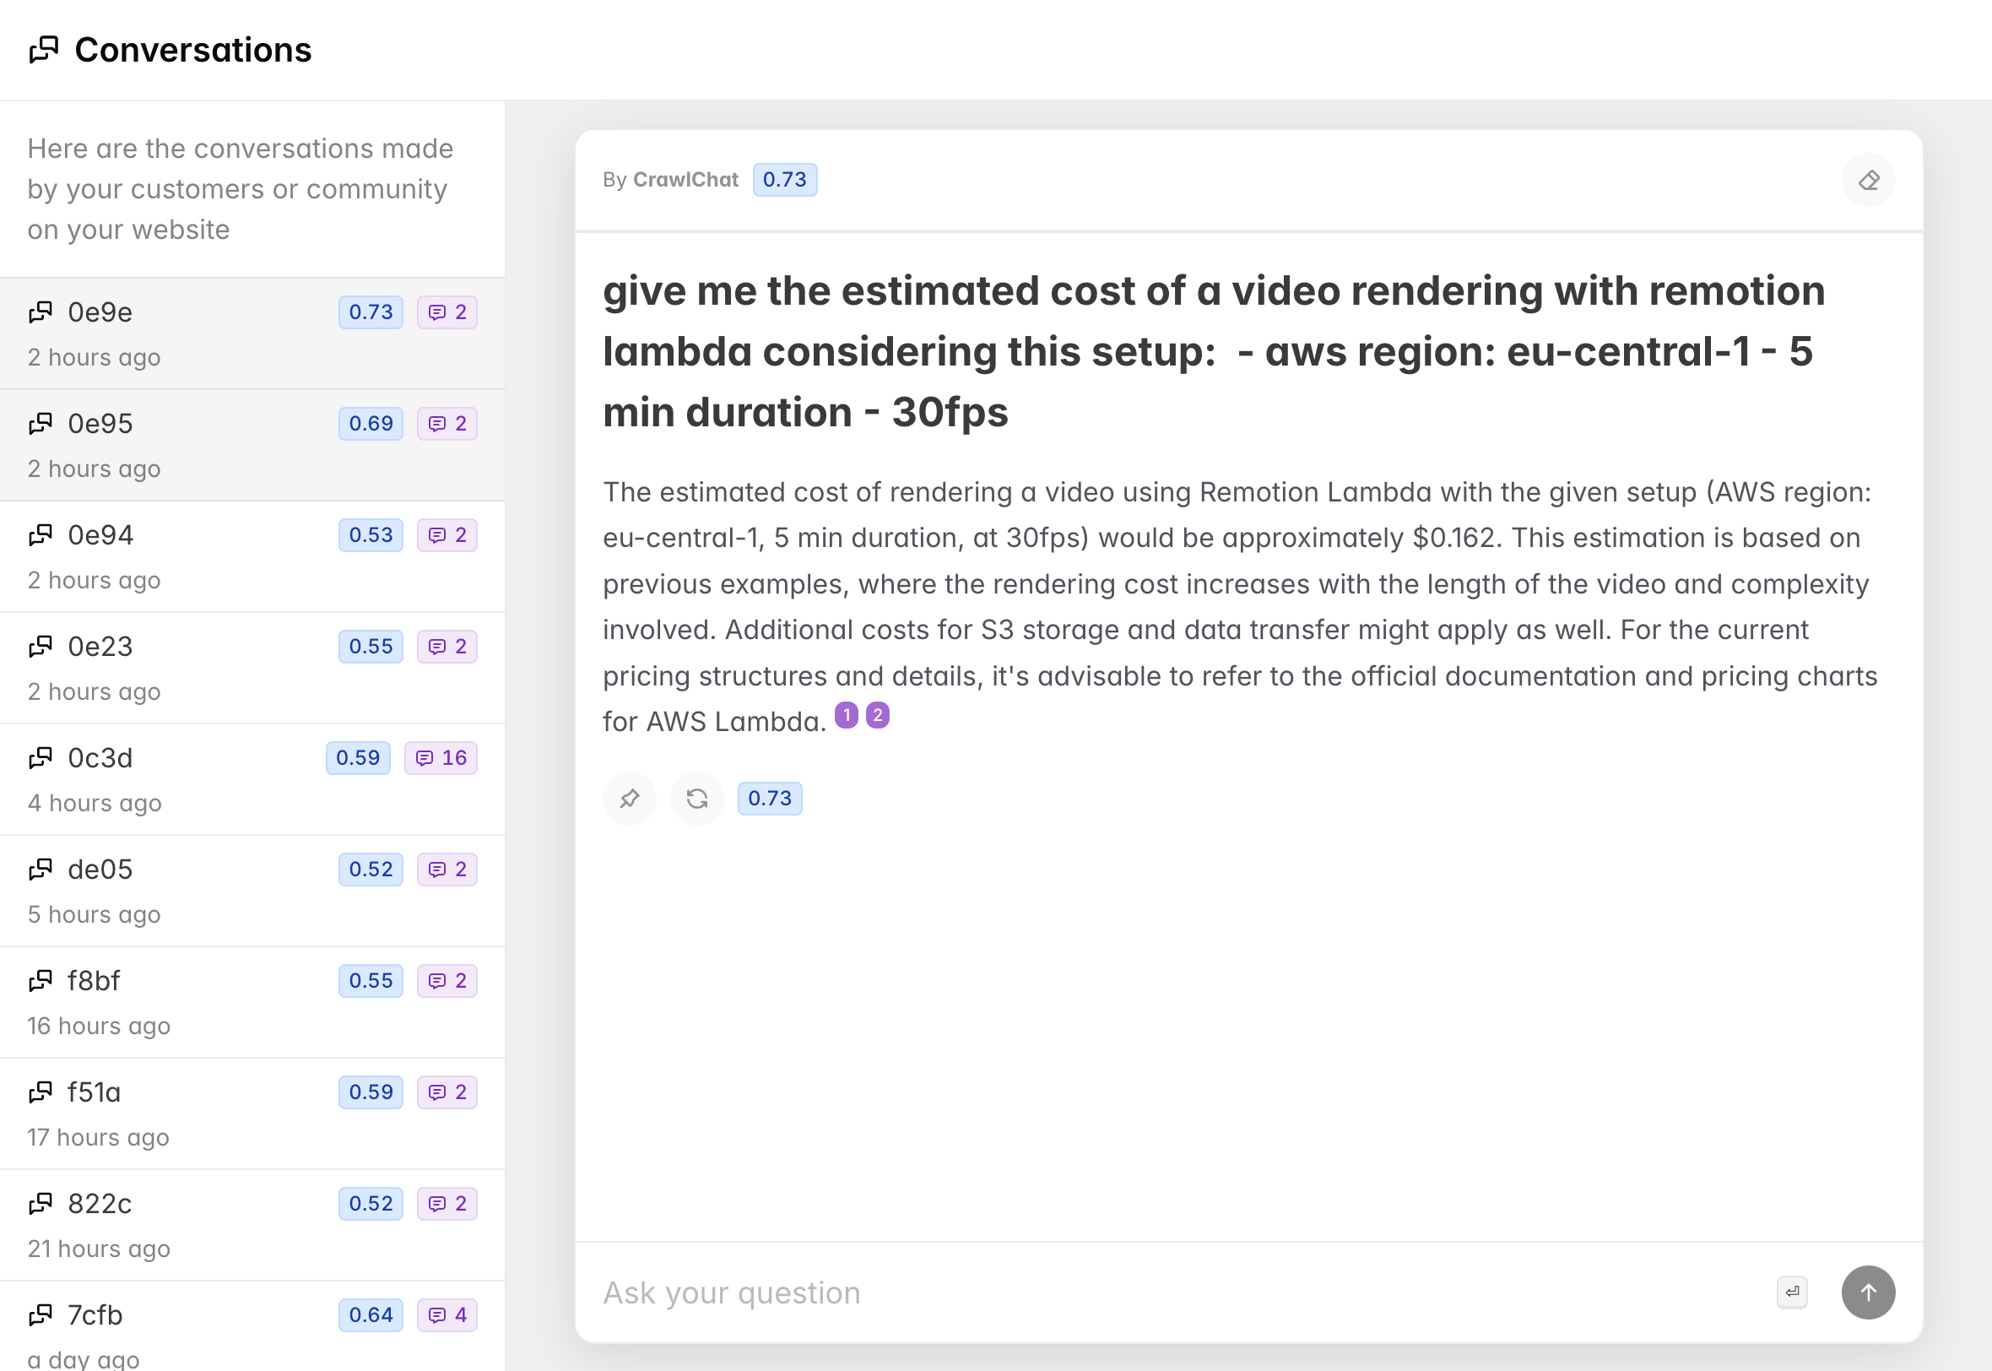Viewport: 1992px width, 1371px height.
Task: Click the 0.69 score badge on 0e95
Action: point(370,423)
